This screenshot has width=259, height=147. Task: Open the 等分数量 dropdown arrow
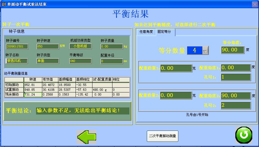click(x=205, y=50)
